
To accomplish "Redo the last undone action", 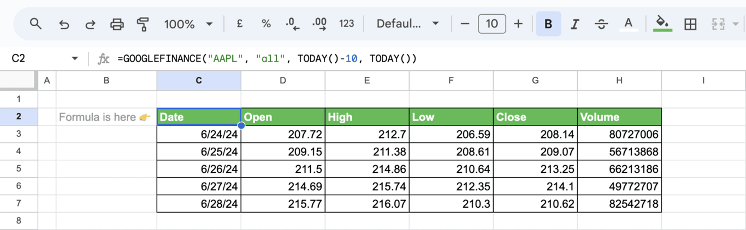I will click(90, 24).
